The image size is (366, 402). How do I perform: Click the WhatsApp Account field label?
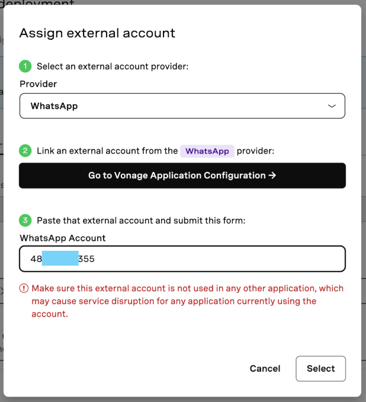pos(63,238)
